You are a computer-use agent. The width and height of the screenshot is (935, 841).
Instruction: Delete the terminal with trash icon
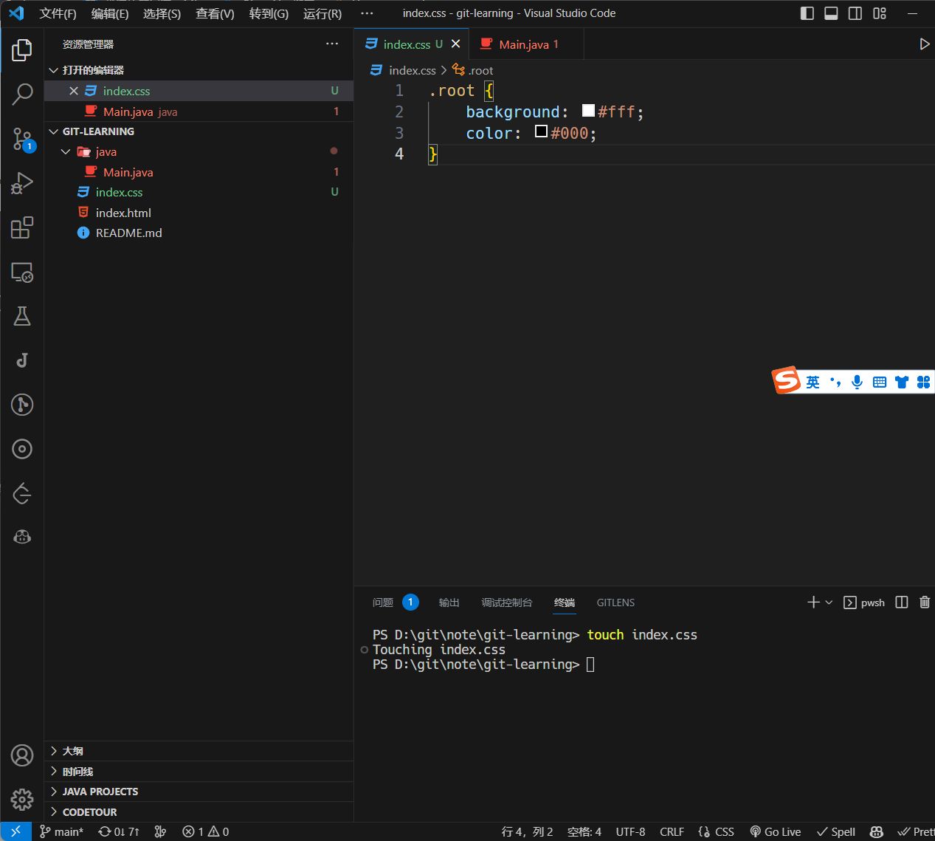[x=924, y=603]
